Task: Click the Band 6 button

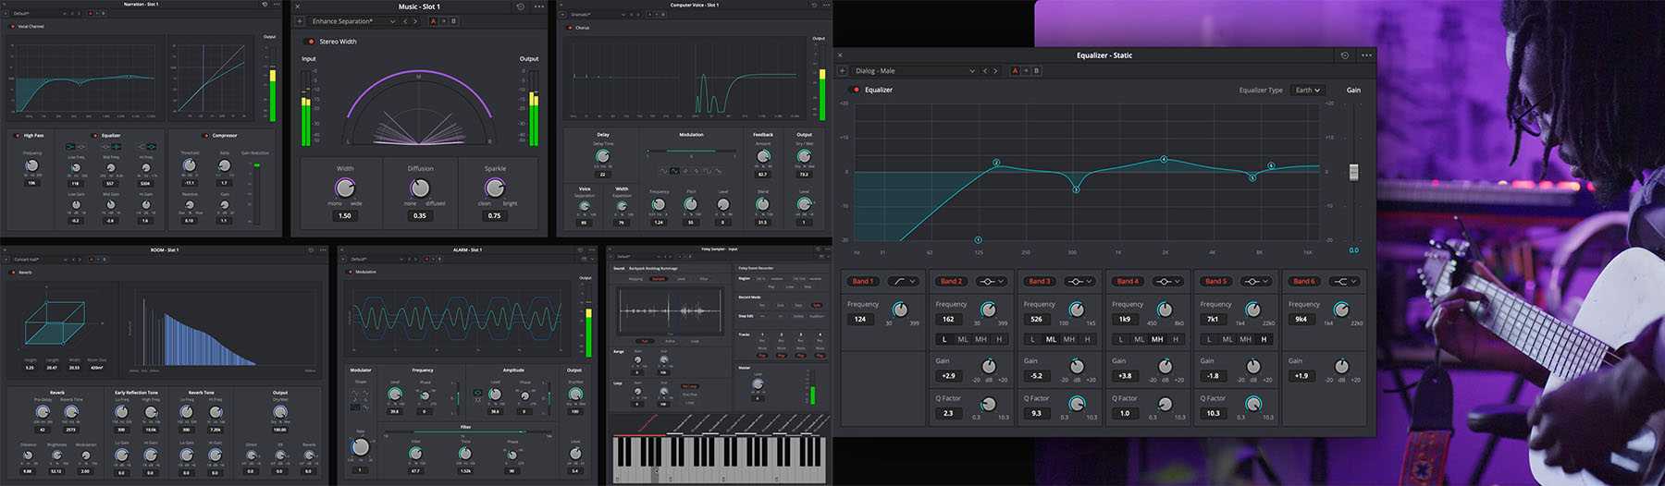Action: [1301, 281]
